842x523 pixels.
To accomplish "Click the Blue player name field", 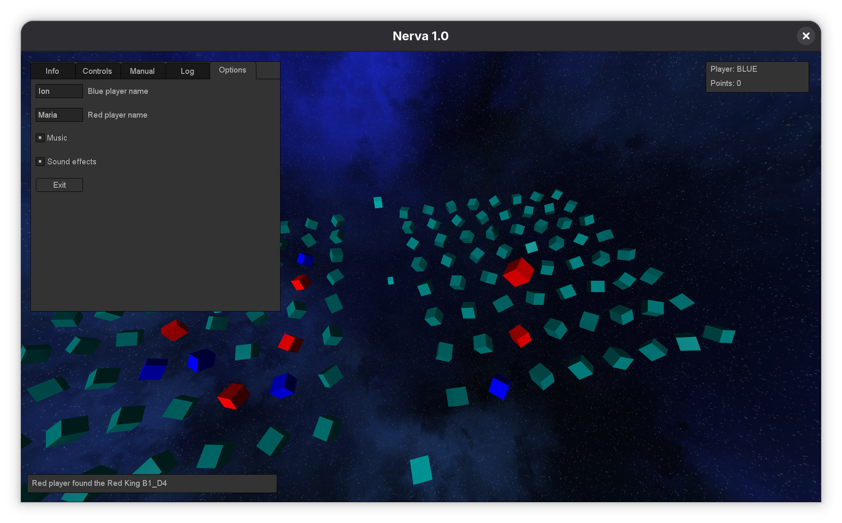I will pos(59,91).
